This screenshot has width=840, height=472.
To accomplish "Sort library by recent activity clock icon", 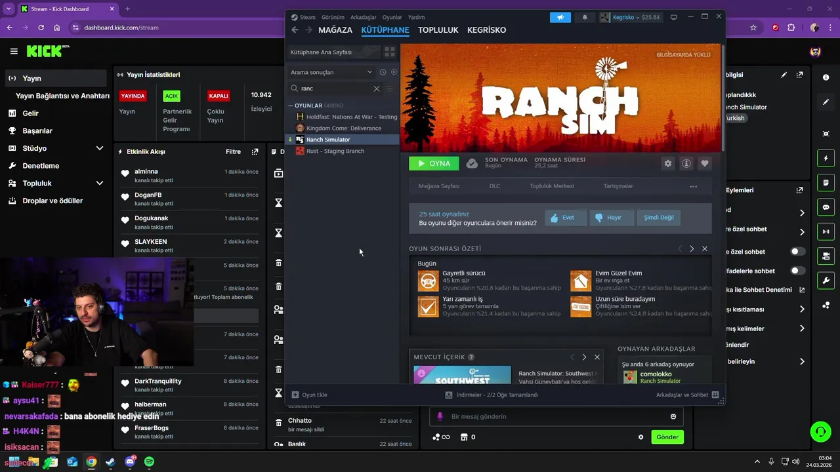I will coord(383,72).
